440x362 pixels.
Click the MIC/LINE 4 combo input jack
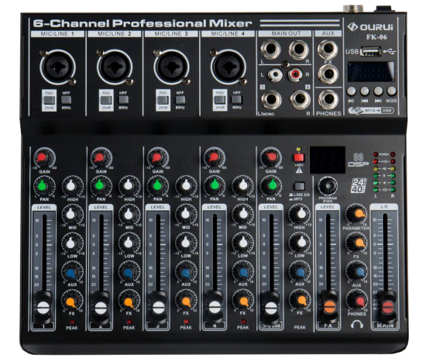coord(229,67)
